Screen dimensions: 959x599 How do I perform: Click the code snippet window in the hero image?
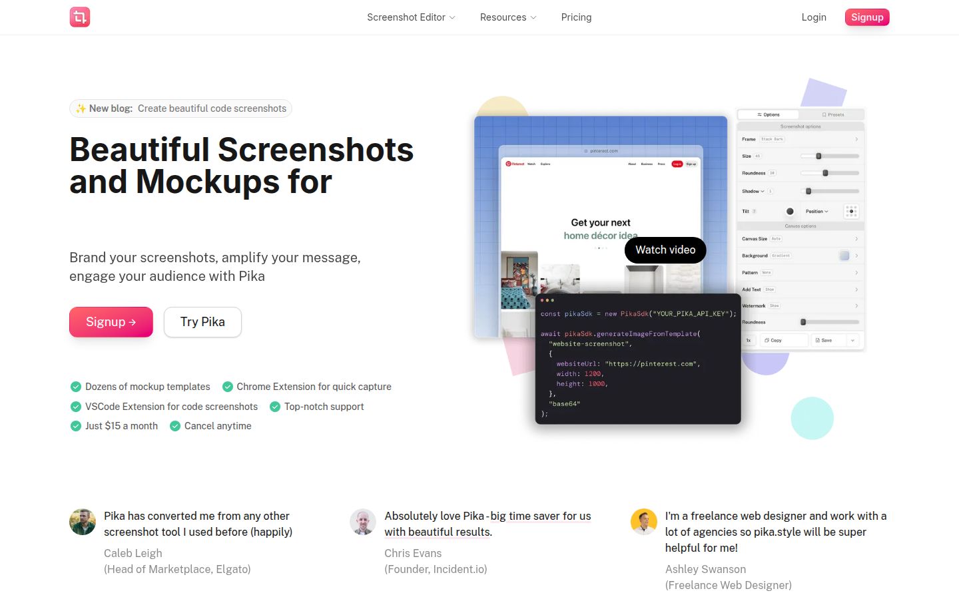coord(638,359)
